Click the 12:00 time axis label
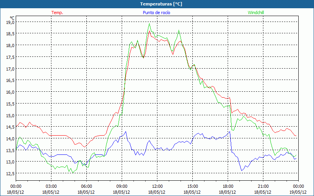This screenshot has width=314, height=196. click(x=157, y=187)
